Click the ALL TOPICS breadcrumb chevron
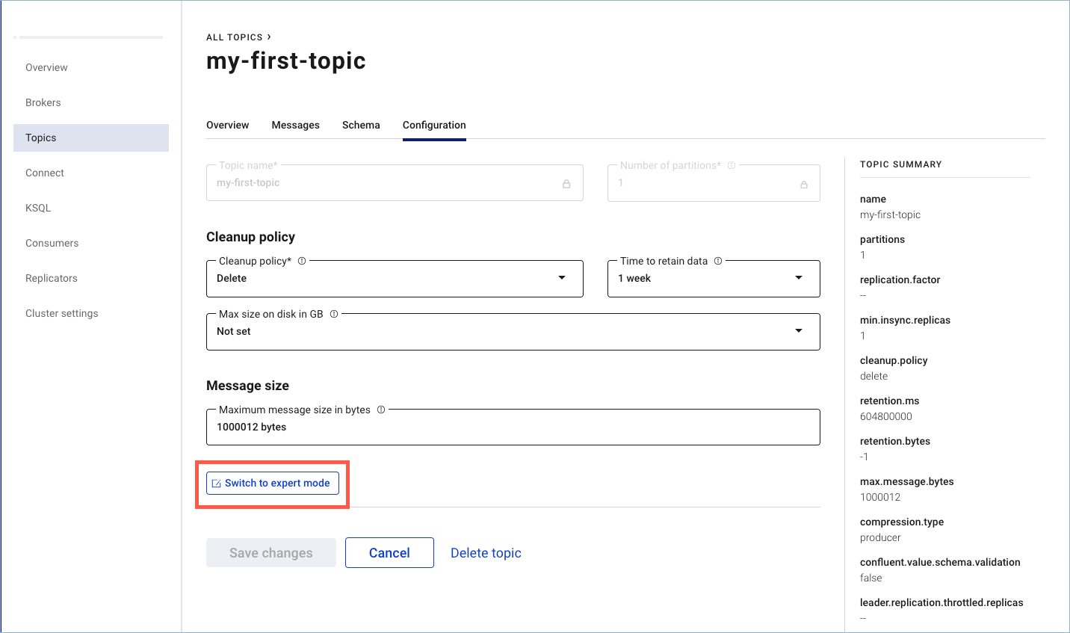Image resolution: width=1070 pixels, height=633 pixels. pyautogui.click(x=269, y=37)
